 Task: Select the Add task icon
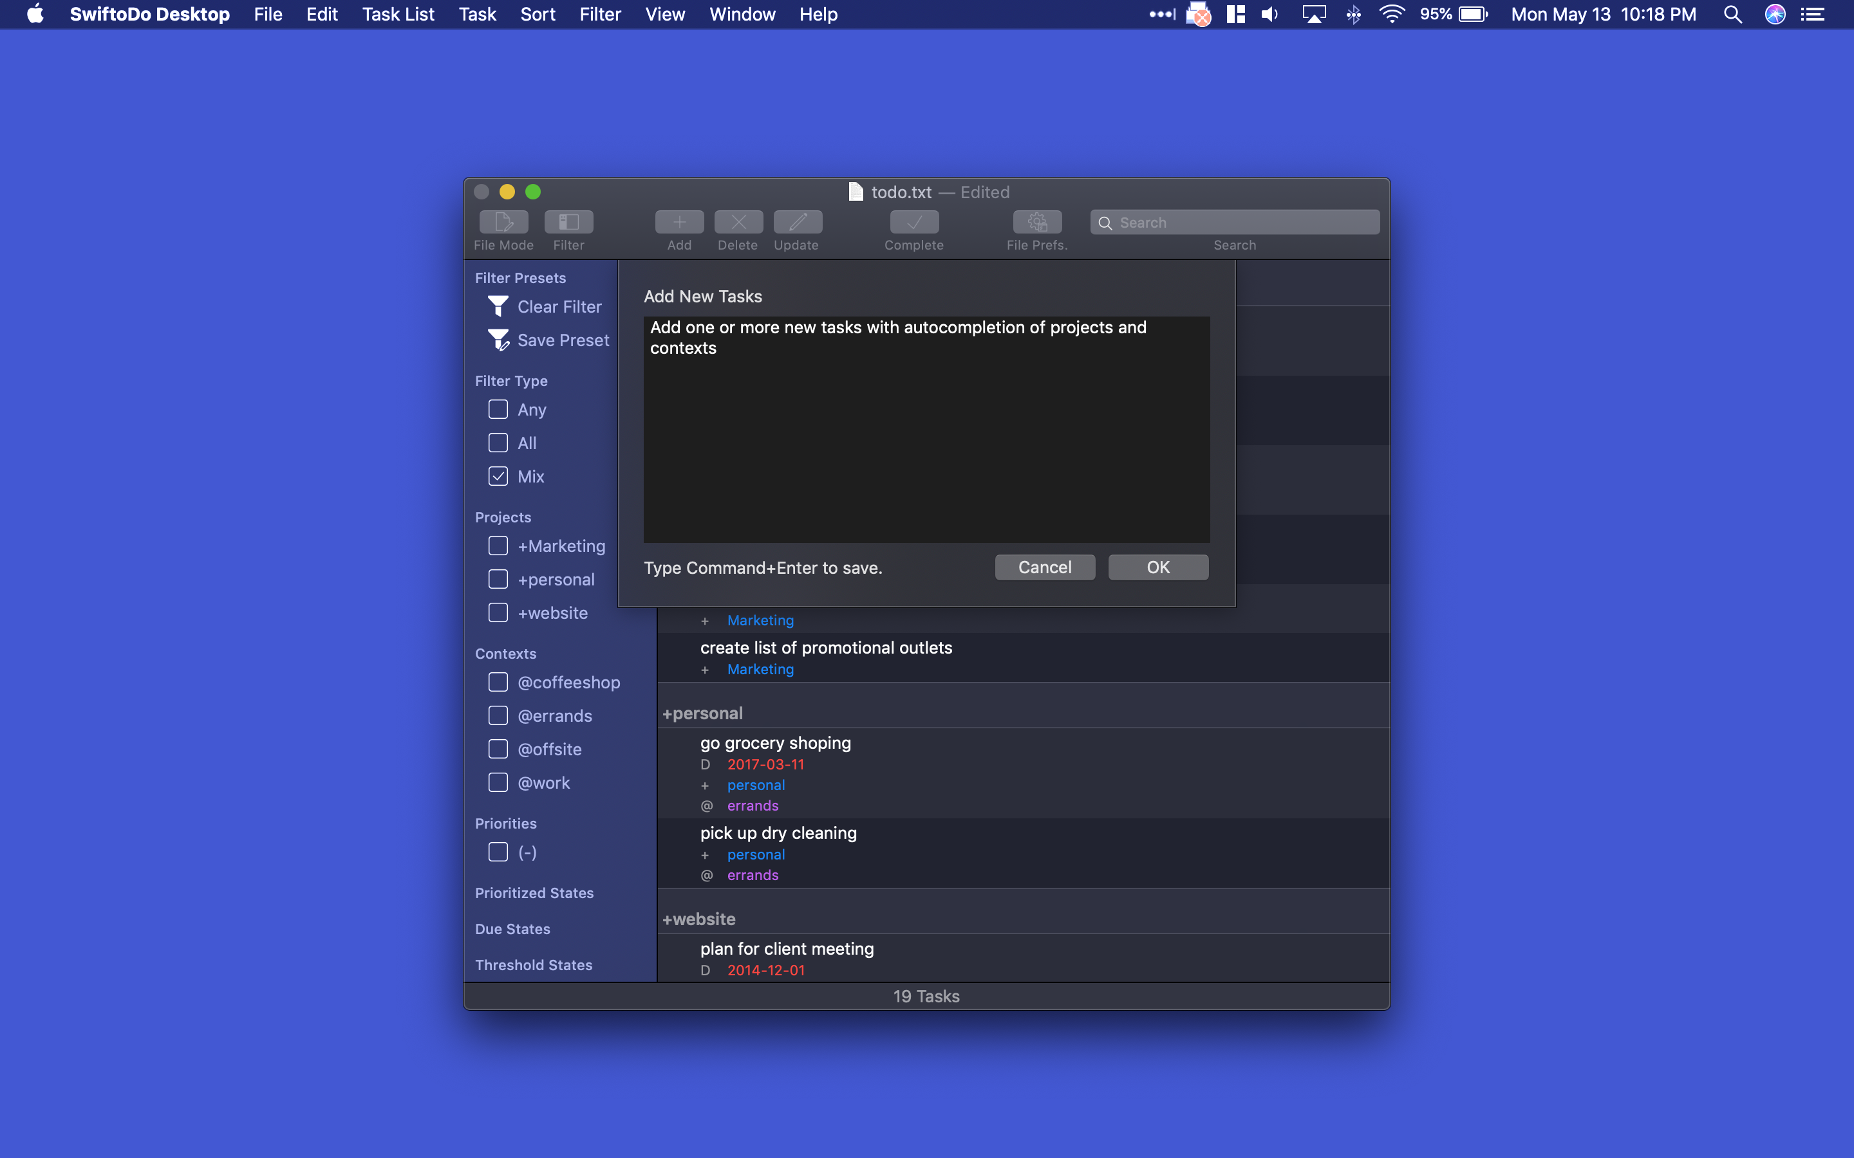[679, 222]
